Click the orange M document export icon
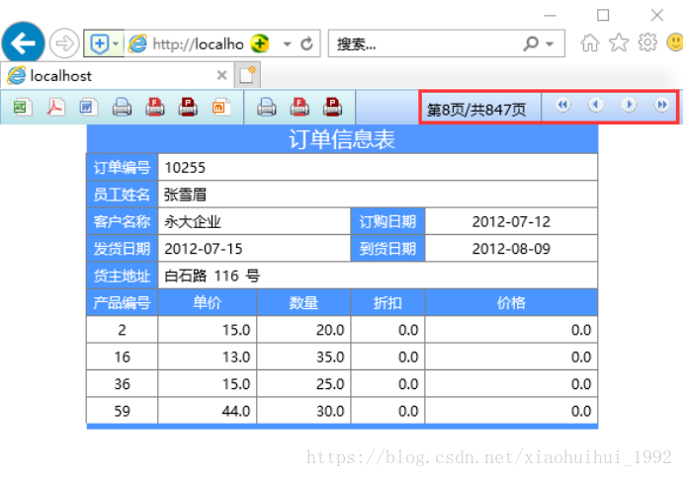 (220, 107)
